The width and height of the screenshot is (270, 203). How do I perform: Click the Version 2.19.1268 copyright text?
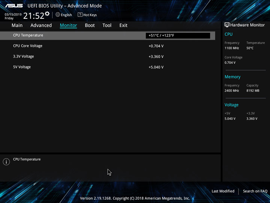[x=135, y=198]
